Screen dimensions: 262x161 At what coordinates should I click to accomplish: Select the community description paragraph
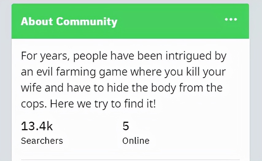pos(123,80)
